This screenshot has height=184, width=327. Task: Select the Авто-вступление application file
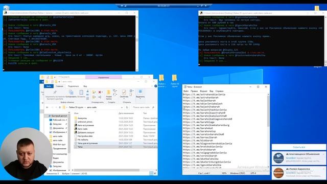85,125
